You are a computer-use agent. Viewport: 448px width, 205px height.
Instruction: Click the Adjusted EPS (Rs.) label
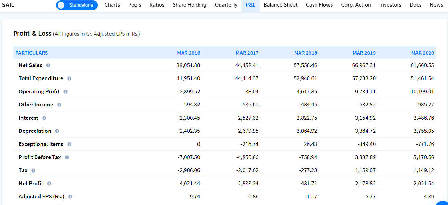tap(42, 197)
